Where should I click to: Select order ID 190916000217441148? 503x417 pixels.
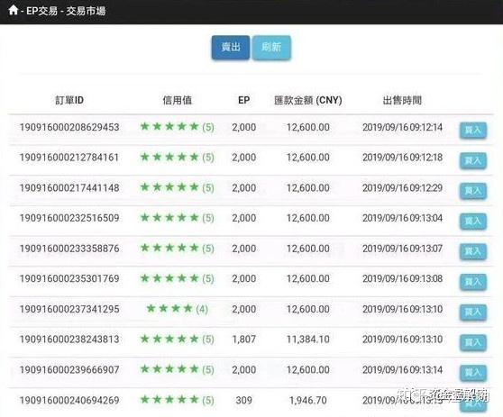(x=69, y=188)
